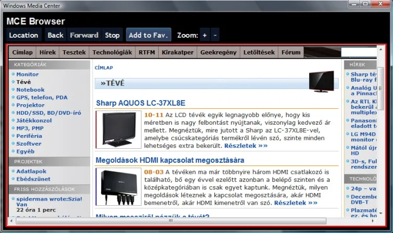Open the Fórum tab
This screenshot has width=393, height=233.
click(291, 52)
